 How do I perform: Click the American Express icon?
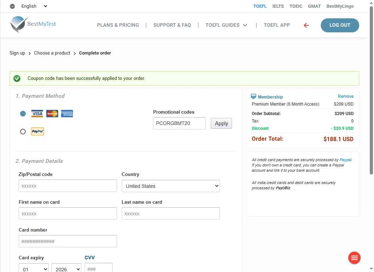67,114
